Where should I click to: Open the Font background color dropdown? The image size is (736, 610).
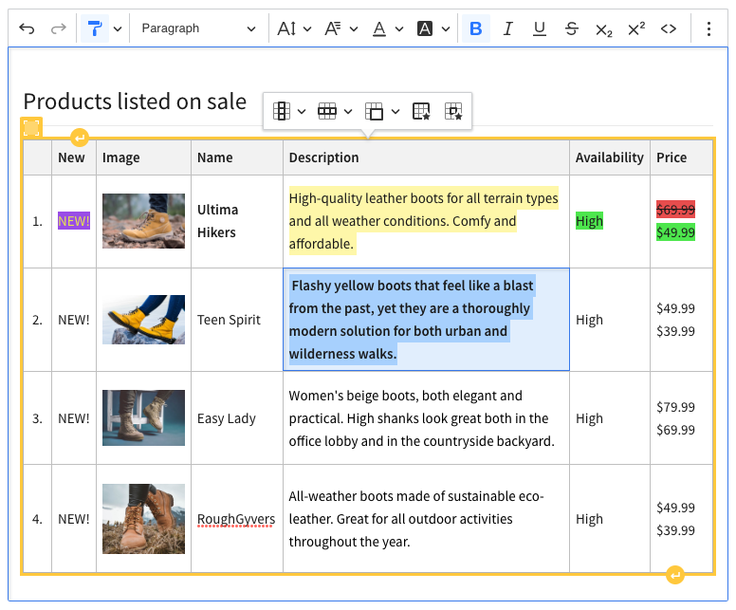coord(433,28)
